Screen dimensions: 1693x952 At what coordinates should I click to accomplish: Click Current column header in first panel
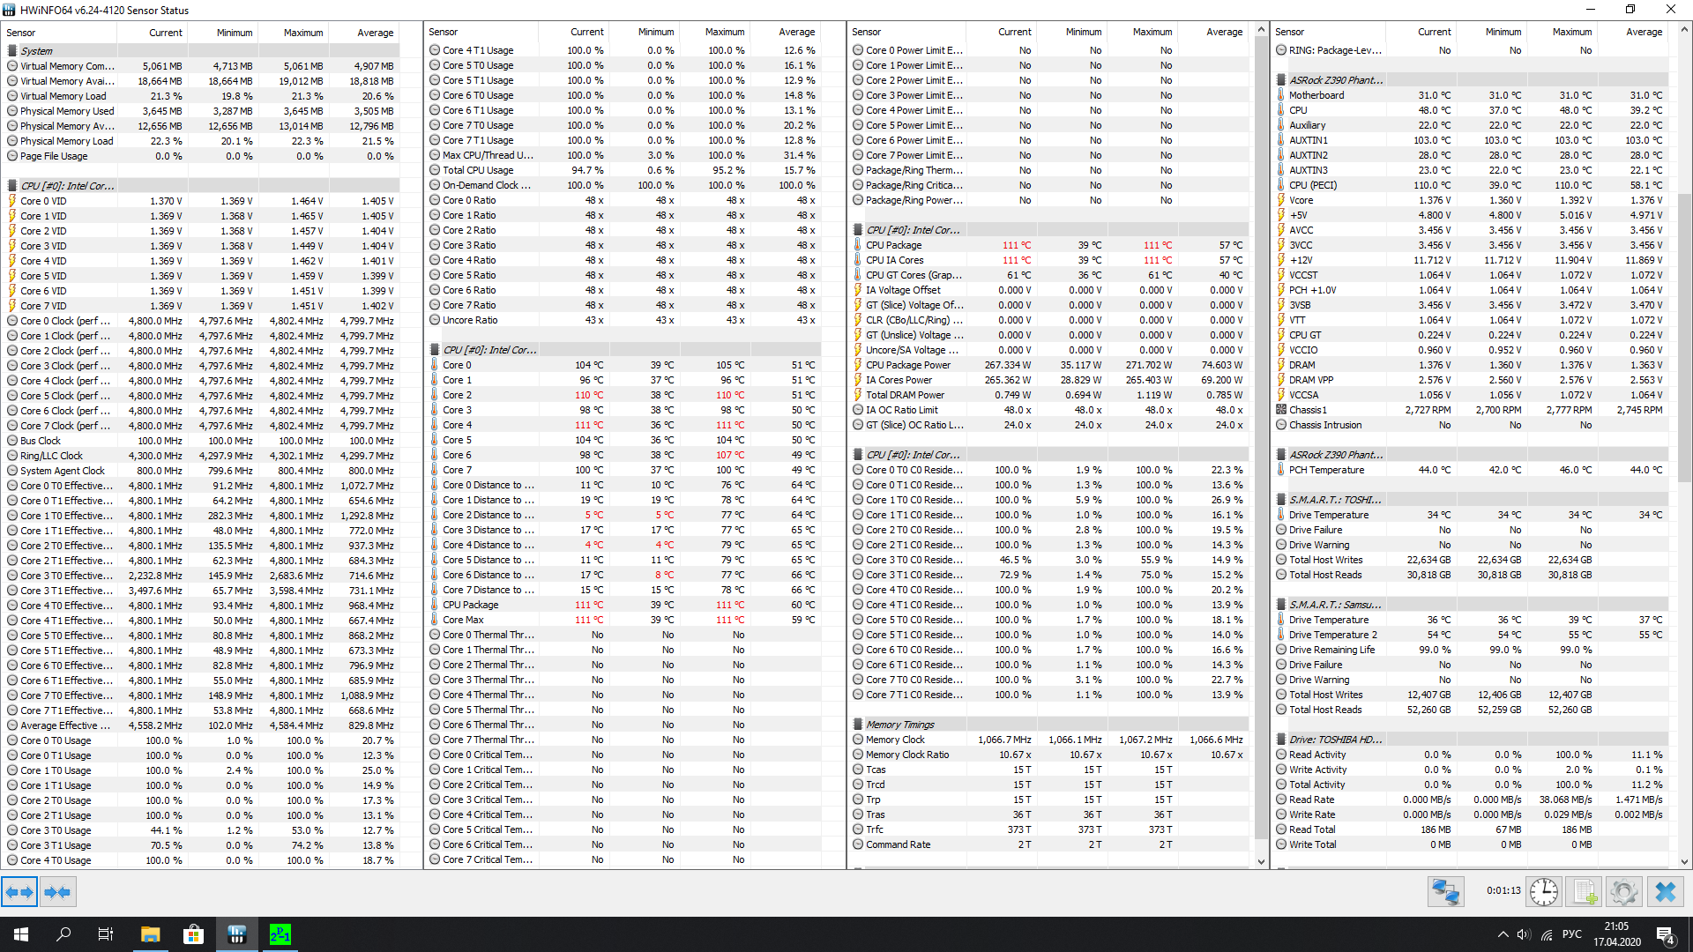[x=165, y=33]
